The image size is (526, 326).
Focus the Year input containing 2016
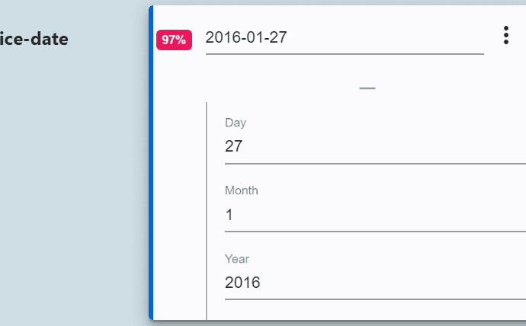tap(374, 283)
